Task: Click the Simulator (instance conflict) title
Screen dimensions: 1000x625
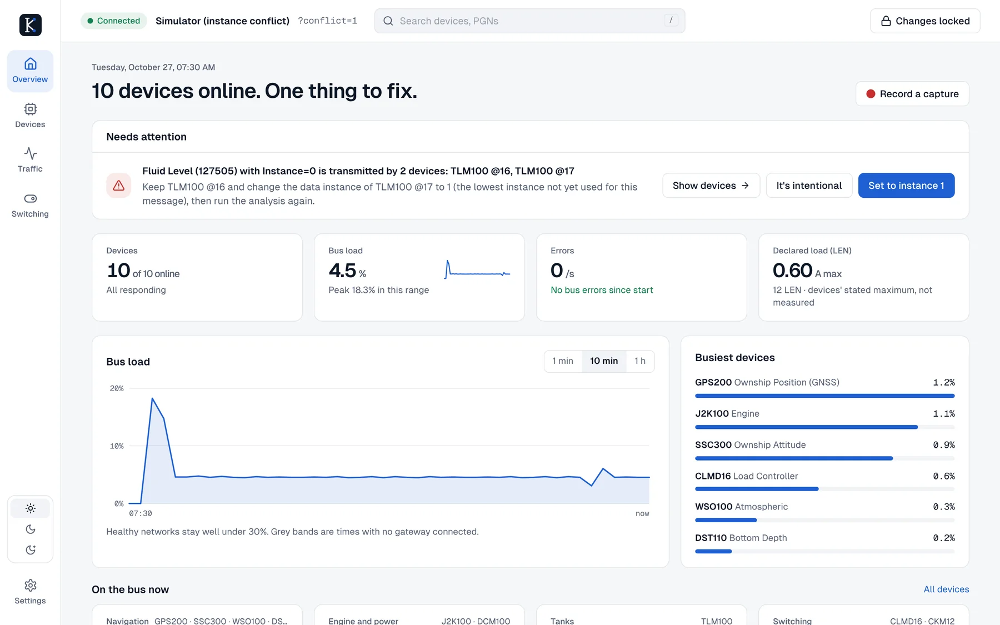Action: click(x=222, y=21)
